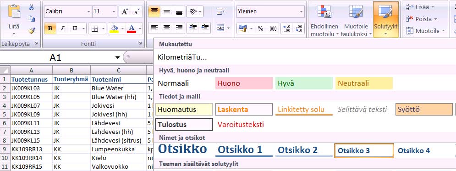Apply the thousands separator 000 icon
This screenshot has width=456, height=171.
tap(273, 28)
